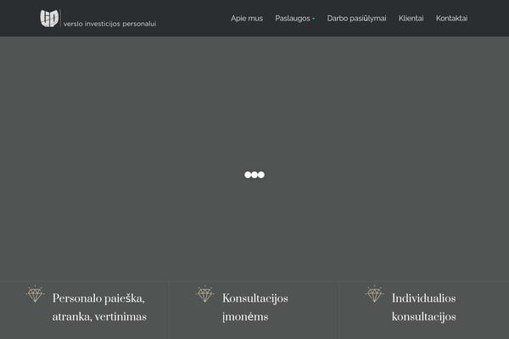This screenshot has width=509, height=339.
Task: Open Konsultacijos įmonėms service
Action: 255,308
